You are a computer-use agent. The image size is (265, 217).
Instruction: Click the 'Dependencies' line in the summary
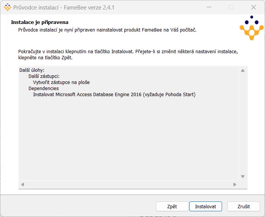click(x=44, y=88)
